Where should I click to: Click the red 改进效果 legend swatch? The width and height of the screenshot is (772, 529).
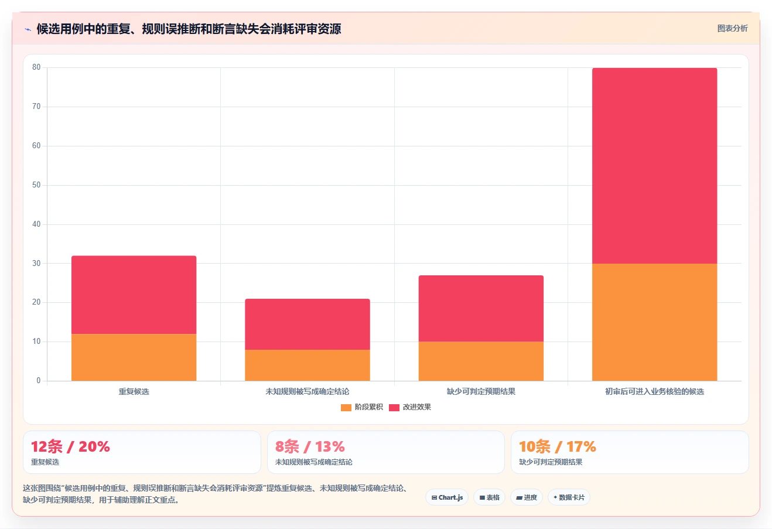tap(394, 407)
